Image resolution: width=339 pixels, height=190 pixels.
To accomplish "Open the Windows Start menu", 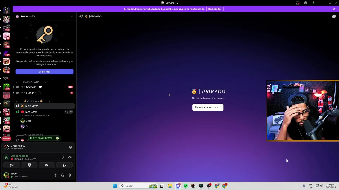I will point(115,186).
